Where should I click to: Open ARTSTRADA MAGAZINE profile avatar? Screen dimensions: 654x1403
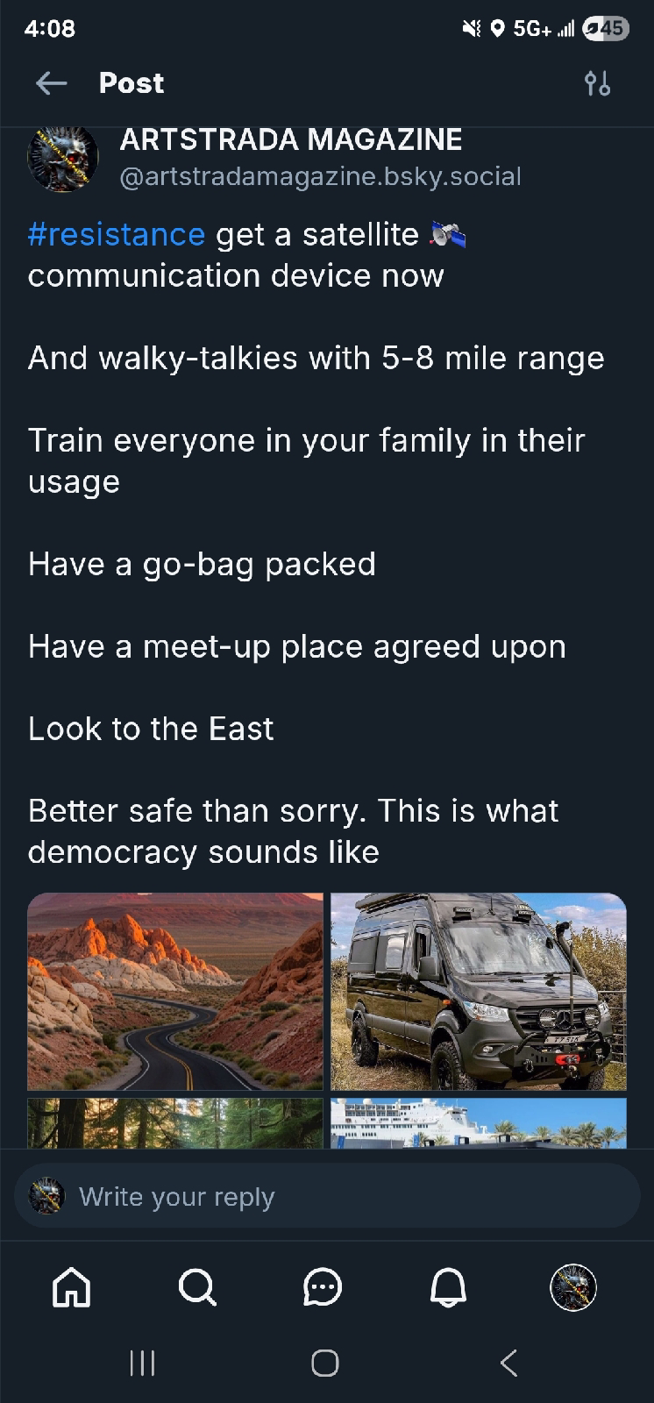coord(63,159)
